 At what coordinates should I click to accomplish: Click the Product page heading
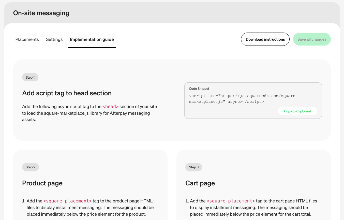click(42, 183)
